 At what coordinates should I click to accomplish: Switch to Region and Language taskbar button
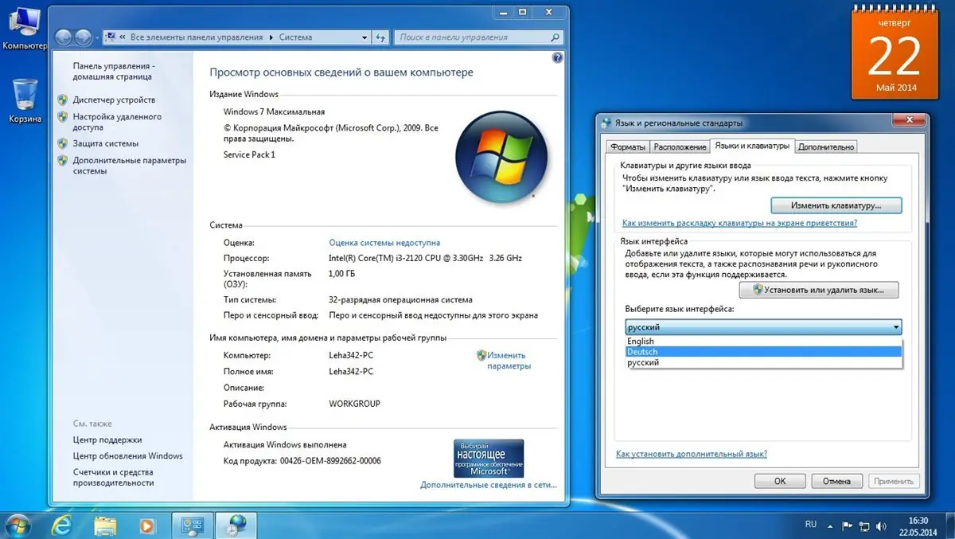(x=236, y=525)
